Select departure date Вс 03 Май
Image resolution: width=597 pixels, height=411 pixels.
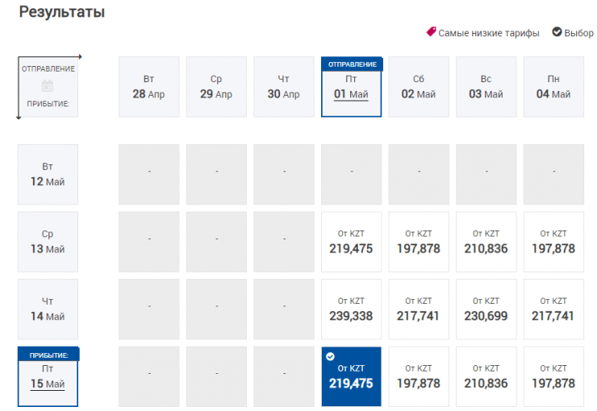pos(486,87)
